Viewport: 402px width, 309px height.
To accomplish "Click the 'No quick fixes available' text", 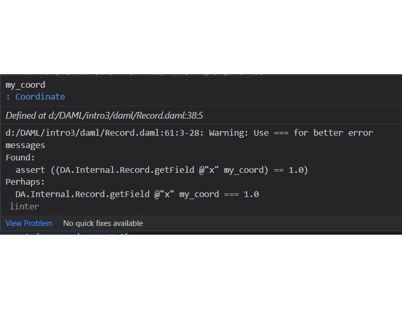I will click(103, 223).
